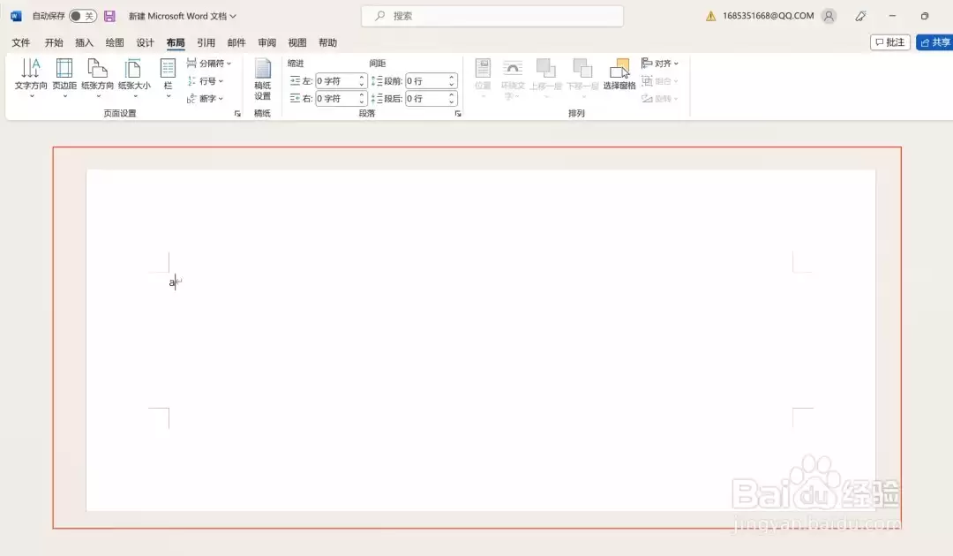Click the account email 1685351668@QQ.COM
This screenshot has width=953, height=556.
[x=768, y=16]
